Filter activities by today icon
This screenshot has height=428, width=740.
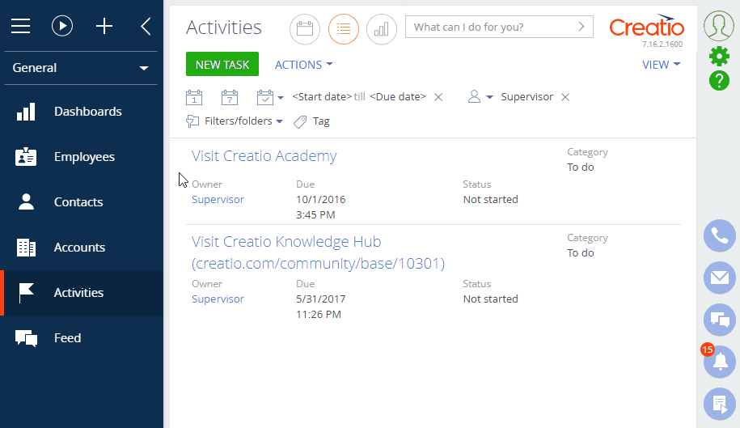pos(194,97)
